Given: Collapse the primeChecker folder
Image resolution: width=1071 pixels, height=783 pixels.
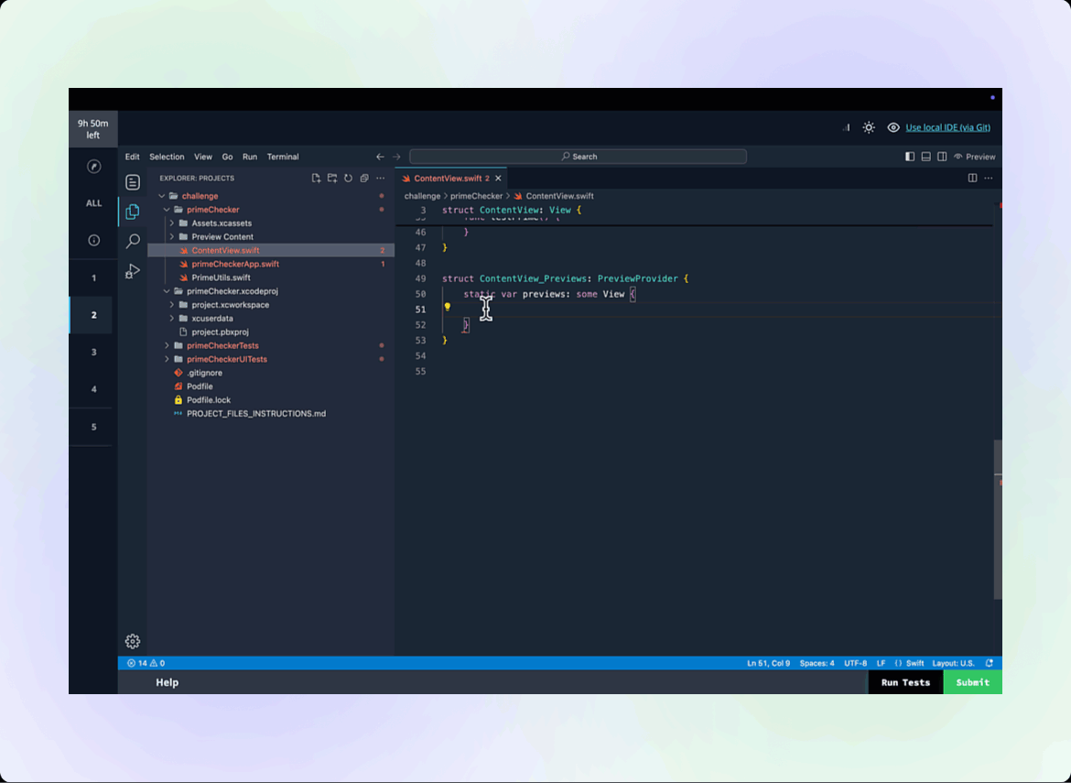Looking at the screenshot, I should point(167,210).
